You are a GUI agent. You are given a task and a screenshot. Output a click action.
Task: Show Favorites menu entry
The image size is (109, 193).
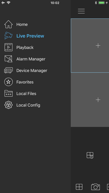pos(25,82)
